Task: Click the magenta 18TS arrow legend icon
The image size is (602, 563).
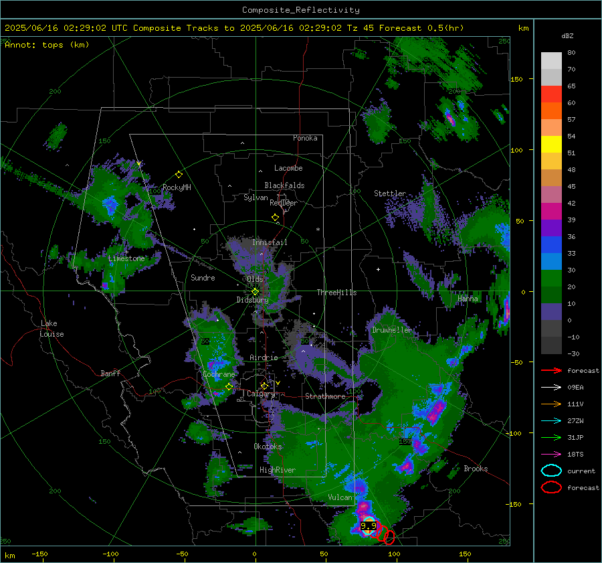Action: (x=551, y=455)
